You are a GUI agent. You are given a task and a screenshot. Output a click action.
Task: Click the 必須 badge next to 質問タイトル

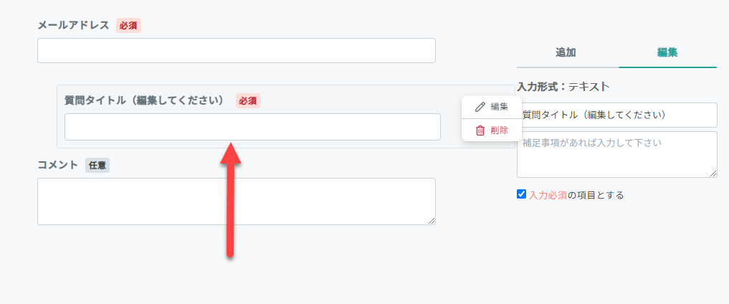click(247, 100)
